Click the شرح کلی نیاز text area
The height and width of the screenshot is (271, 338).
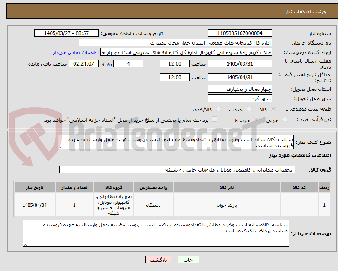[176, 142]
